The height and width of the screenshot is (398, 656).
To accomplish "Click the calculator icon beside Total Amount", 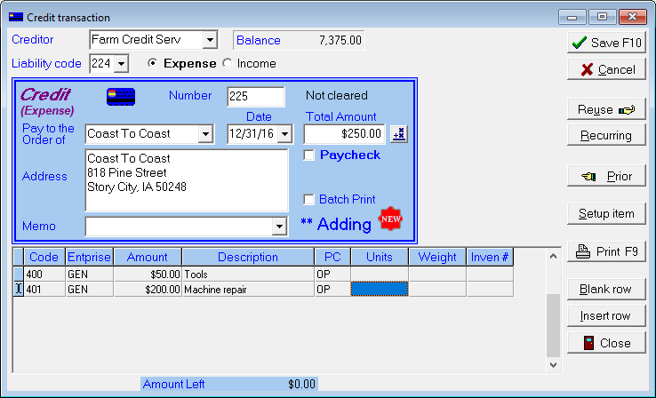I will pyautogui.click(x=399, y=133).
